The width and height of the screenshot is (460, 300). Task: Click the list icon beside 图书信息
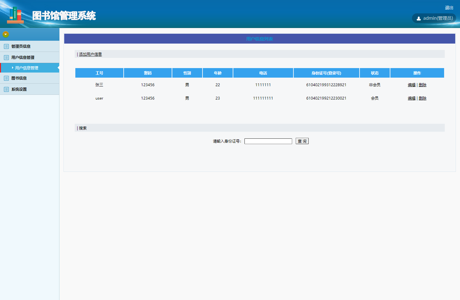click(6, 78)
